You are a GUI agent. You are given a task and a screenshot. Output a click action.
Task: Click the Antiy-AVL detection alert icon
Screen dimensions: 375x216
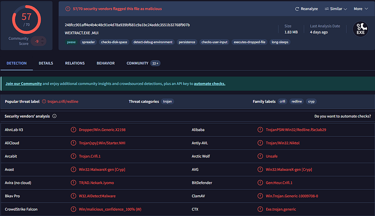tap(260, 143)
